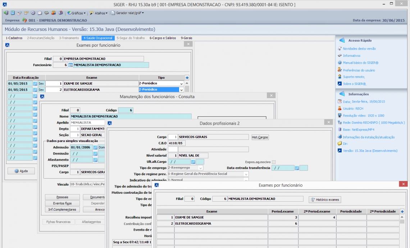Open Tipo dropdown for ELETROCARDIOGRAMA row
This screenshot has height=248, width=410.
tap(181, 89)
